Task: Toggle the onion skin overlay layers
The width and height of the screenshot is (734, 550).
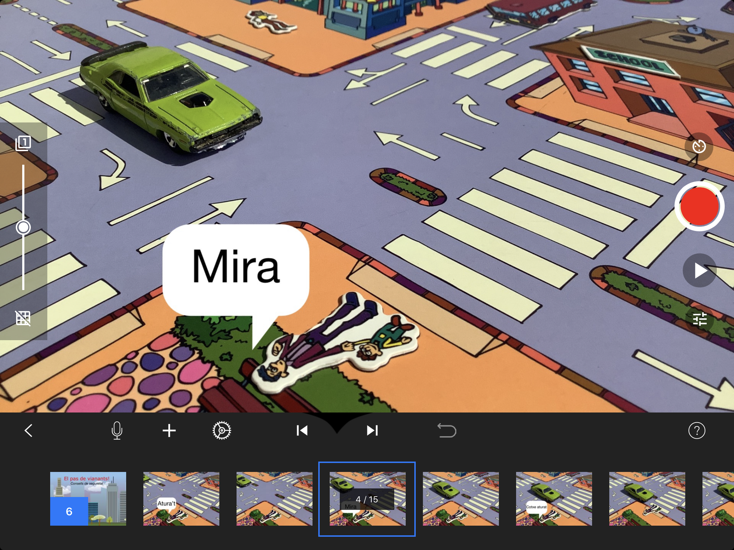Action: click(23, 143)
